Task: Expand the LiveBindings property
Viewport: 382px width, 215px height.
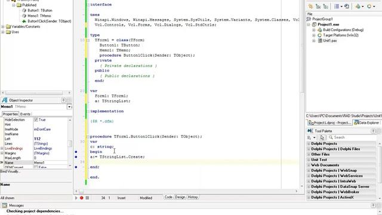Action: pos(2,149)
